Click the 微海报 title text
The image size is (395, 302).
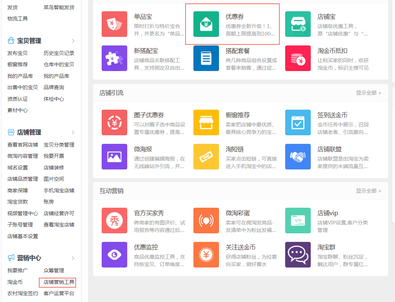pos(143,149)
